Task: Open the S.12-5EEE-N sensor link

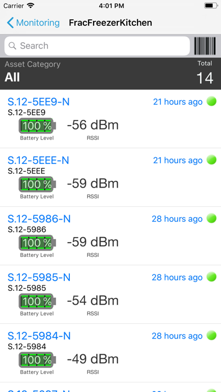Action: pos(38,161)
